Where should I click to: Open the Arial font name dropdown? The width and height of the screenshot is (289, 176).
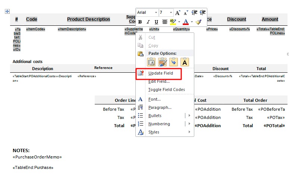click(x=155, y=13)
